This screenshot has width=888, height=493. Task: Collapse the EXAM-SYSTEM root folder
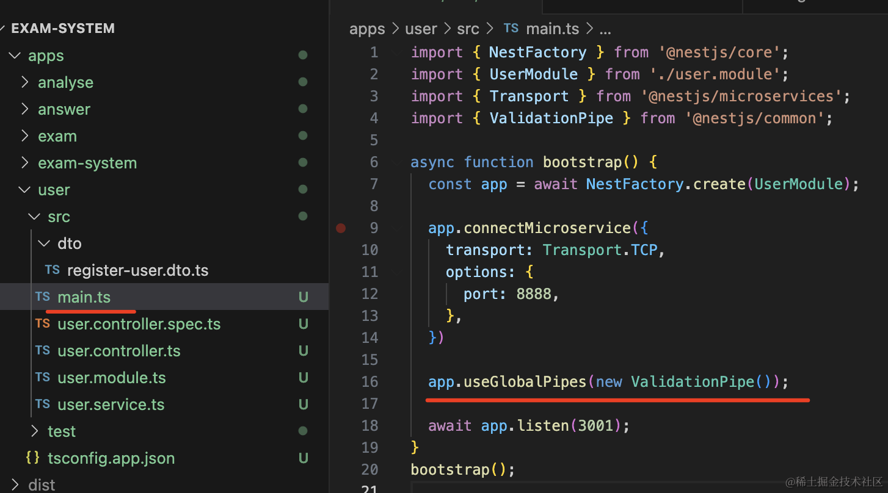[x=4, y=29]
